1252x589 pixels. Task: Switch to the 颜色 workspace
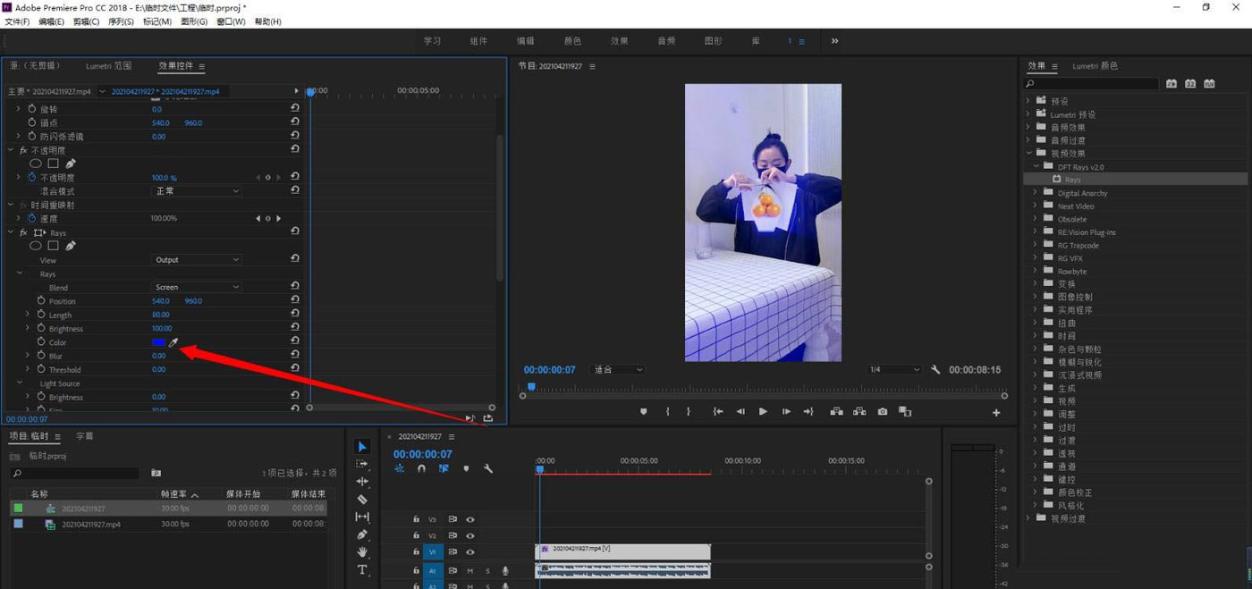coord(572,41)
